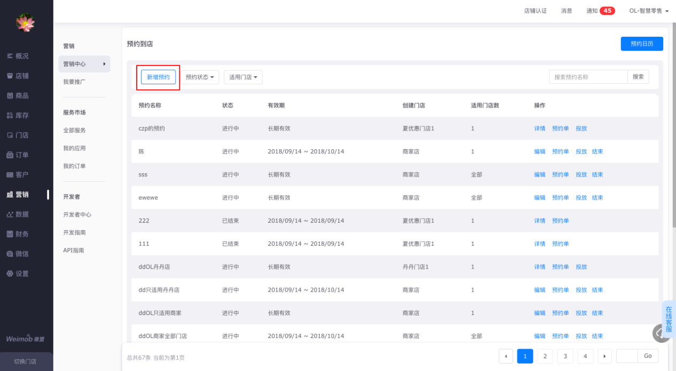
Task: Go to page 2
Action: tap(545, 356)
